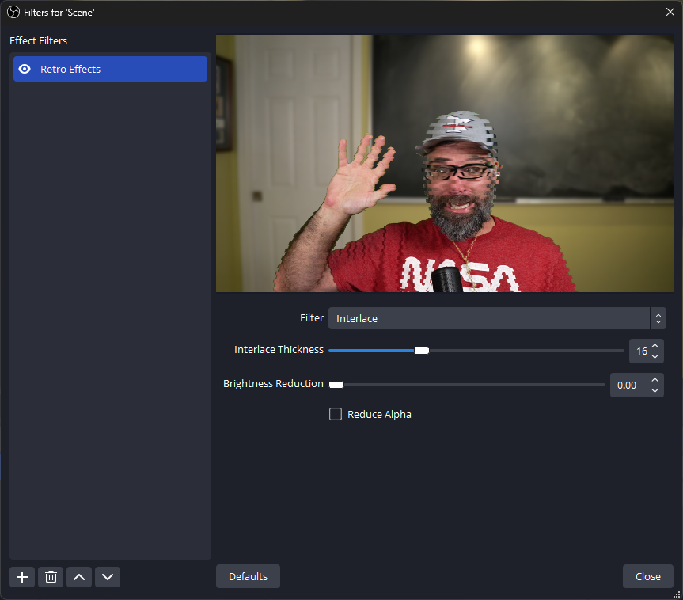This screenshot has height=600, width=683.
Task: Enable the Reduce Alpha checkbox
Action: click(336, 414)
